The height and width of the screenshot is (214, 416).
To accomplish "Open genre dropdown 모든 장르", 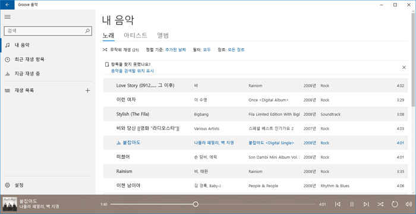I will click(236, 50).
